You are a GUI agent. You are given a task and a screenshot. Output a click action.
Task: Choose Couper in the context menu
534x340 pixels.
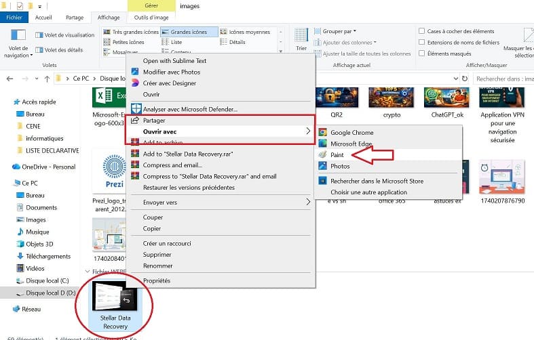point(153,217)
